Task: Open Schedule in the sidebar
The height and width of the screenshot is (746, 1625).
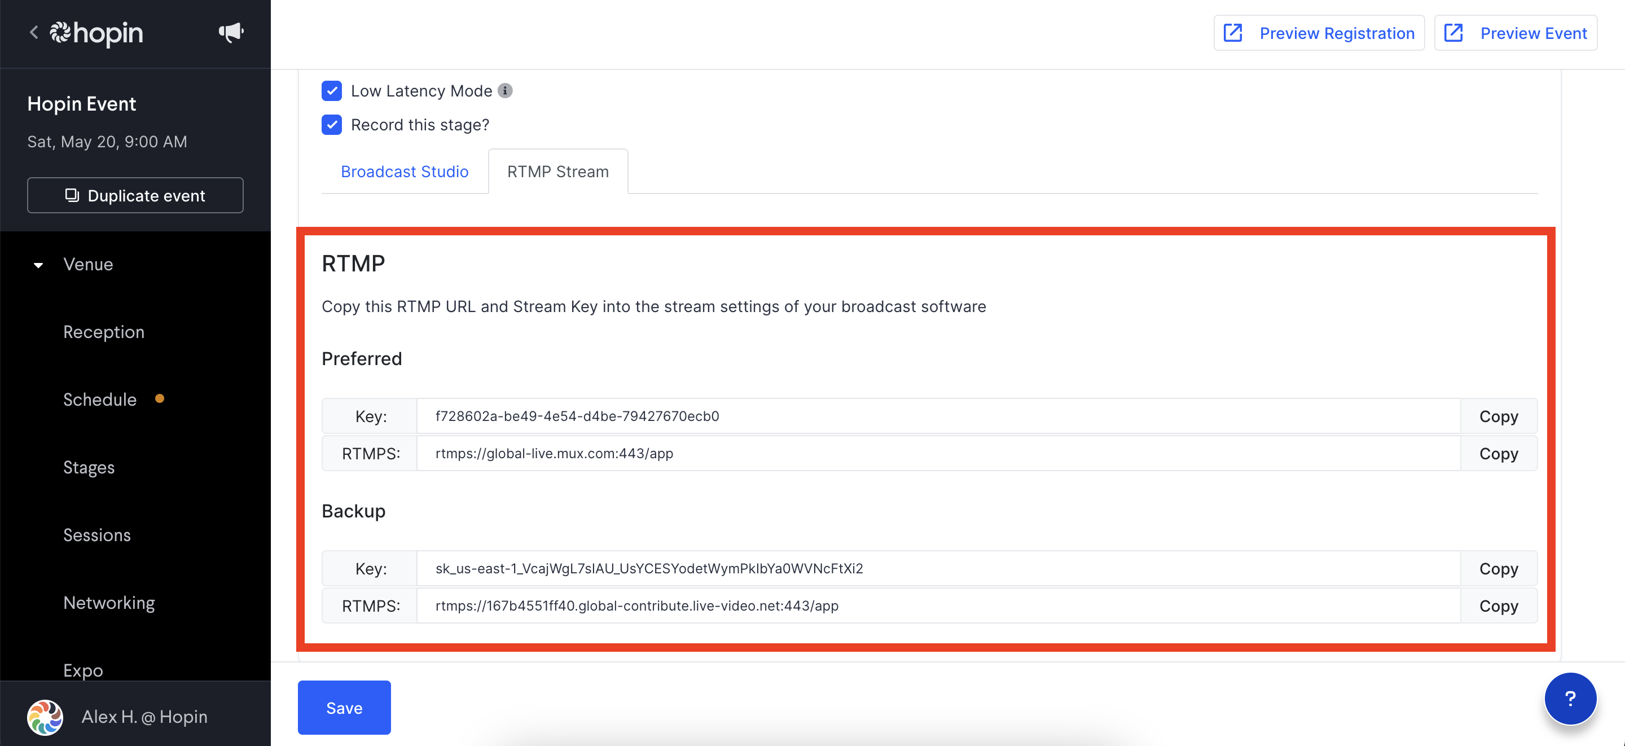Action: 100,400
